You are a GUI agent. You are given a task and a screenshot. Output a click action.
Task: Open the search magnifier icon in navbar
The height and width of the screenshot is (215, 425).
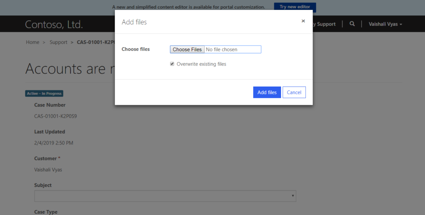click(x=352, y=24)
